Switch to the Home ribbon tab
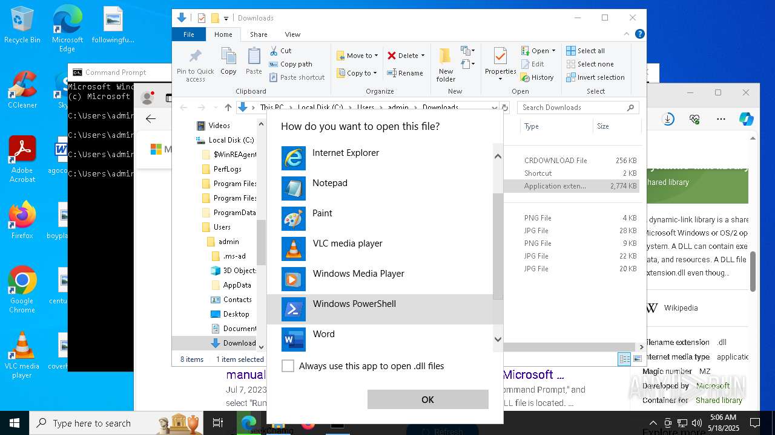This screenshot has height=435, width=775. (223, 34)
